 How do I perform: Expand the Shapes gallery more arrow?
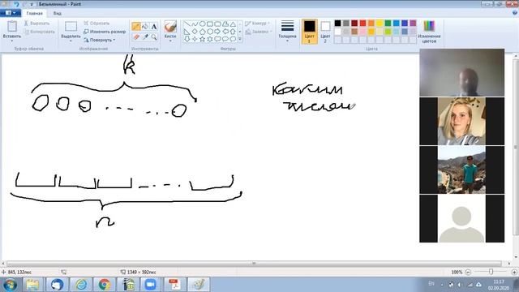(240, 39)
